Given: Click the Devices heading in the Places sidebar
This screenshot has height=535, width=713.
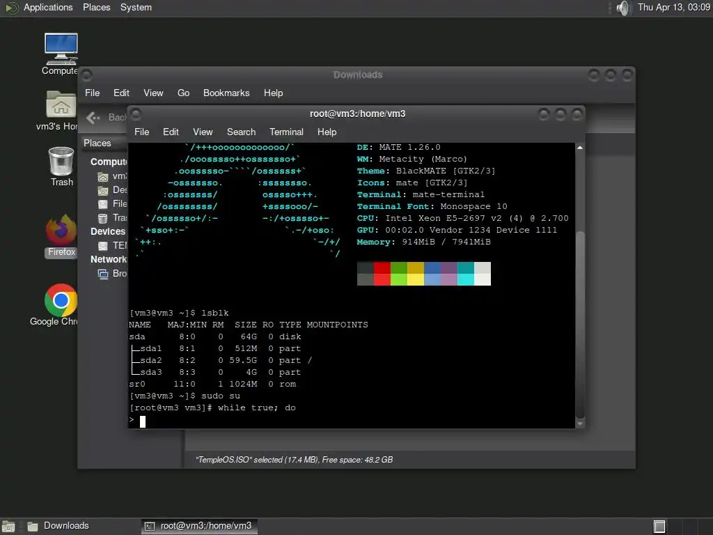Looking at the screenshot, I should tap(108, 231).
